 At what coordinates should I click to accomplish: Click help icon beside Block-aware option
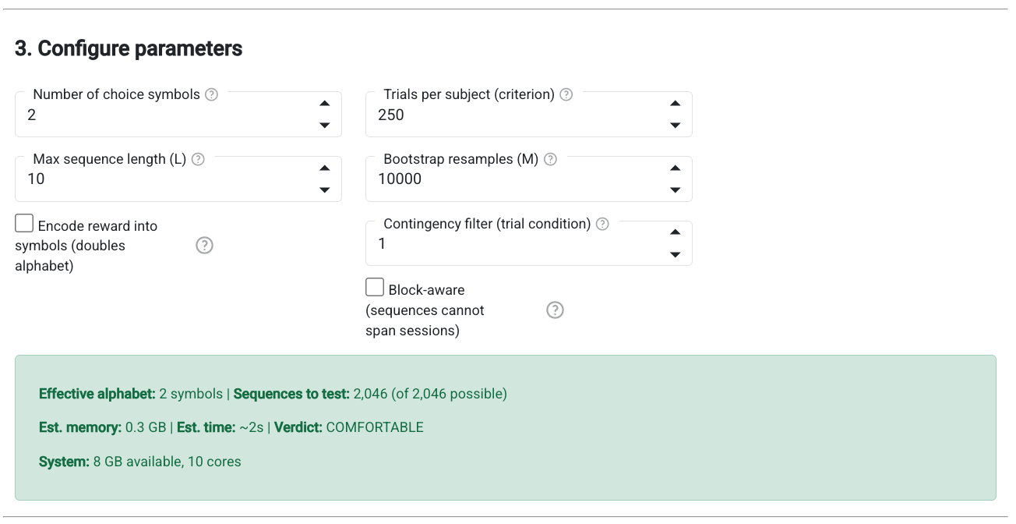point(555,310)
